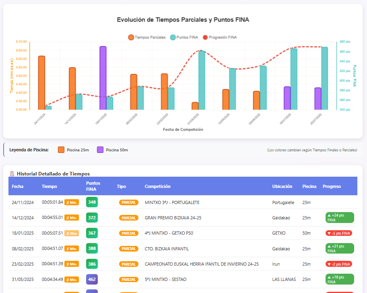Click the purple 462 FINA badge on 31/05/2025
Screen dimensions: 367x293
(x=91, y=279)
